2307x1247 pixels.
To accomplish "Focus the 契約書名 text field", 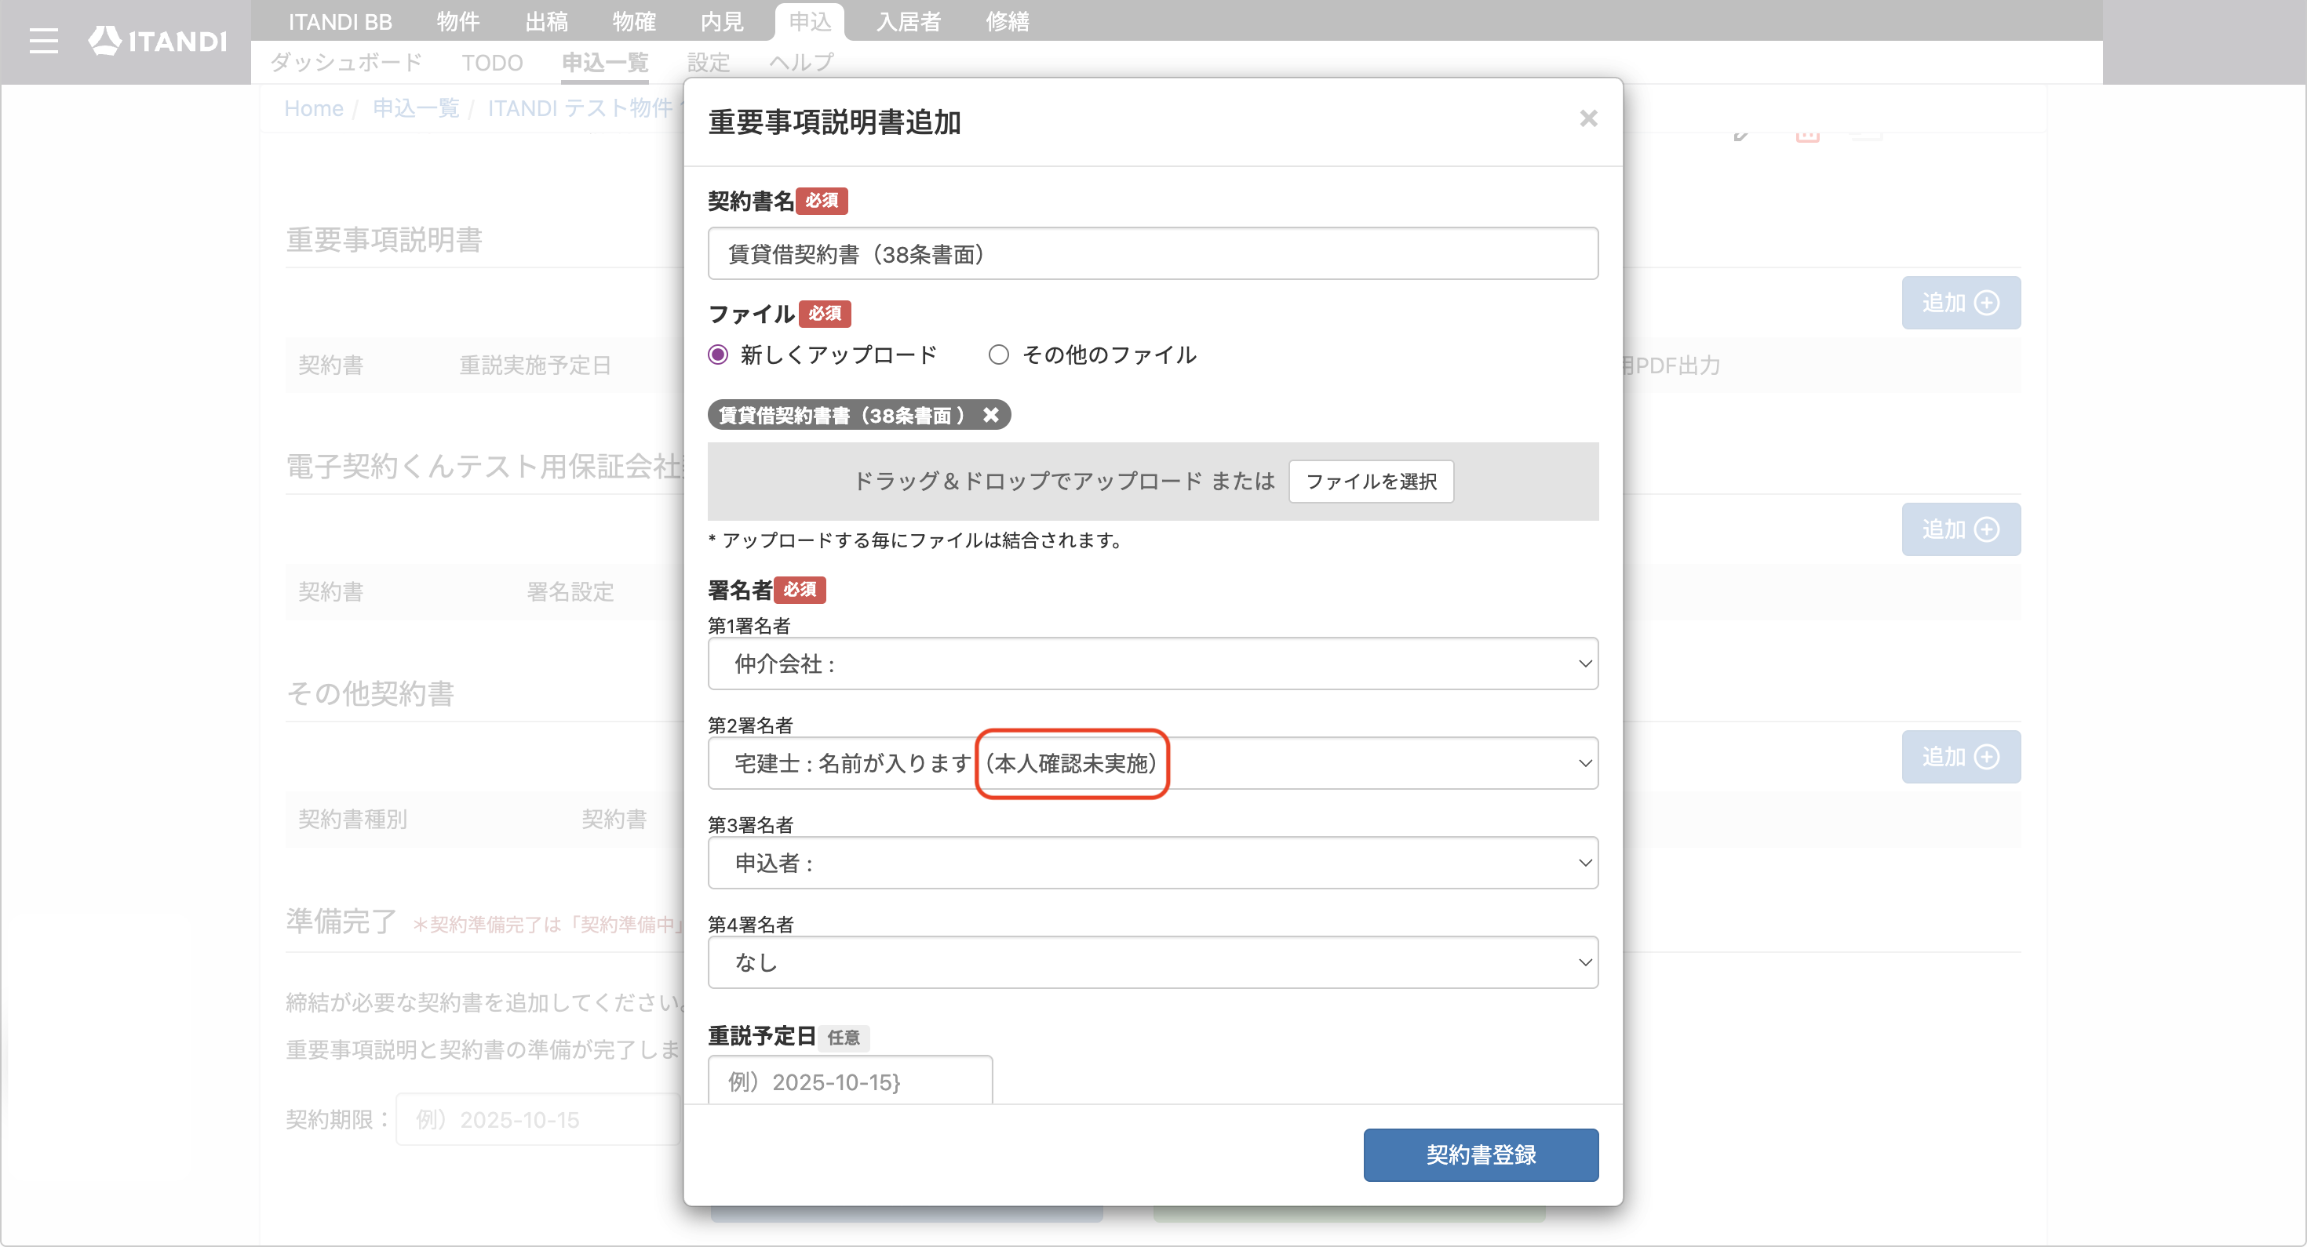I will 1153,253.
